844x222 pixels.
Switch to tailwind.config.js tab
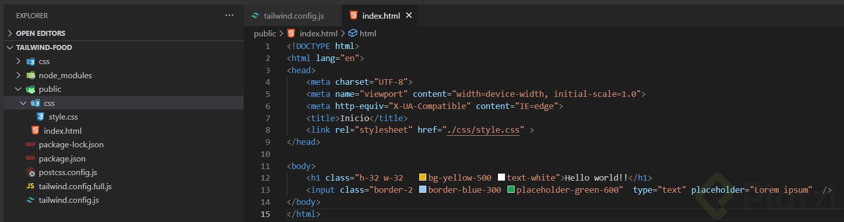294,16
